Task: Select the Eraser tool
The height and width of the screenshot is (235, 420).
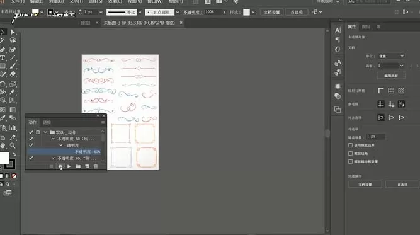Action: click(x=13, y=74)
